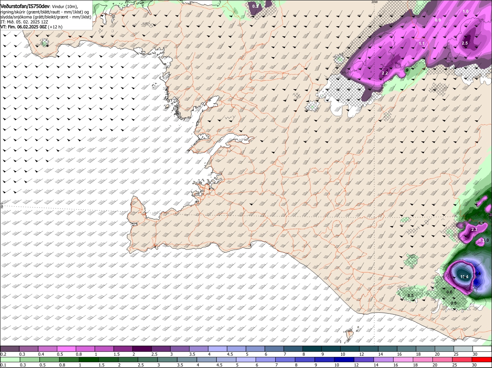
Task: Click the 'rigning/skúrir' legend description line
Action: click(45, 12)
